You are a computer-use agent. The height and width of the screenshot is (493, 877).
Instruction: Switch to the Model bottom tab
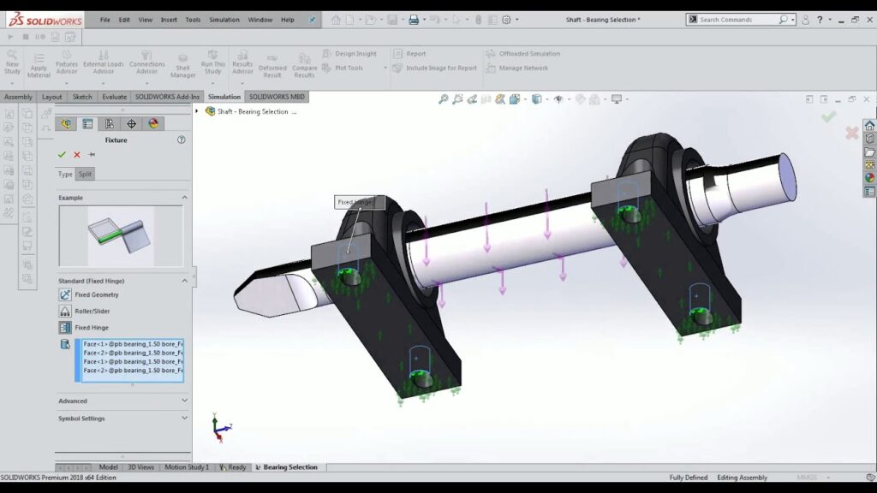click(x=108, y=467)
